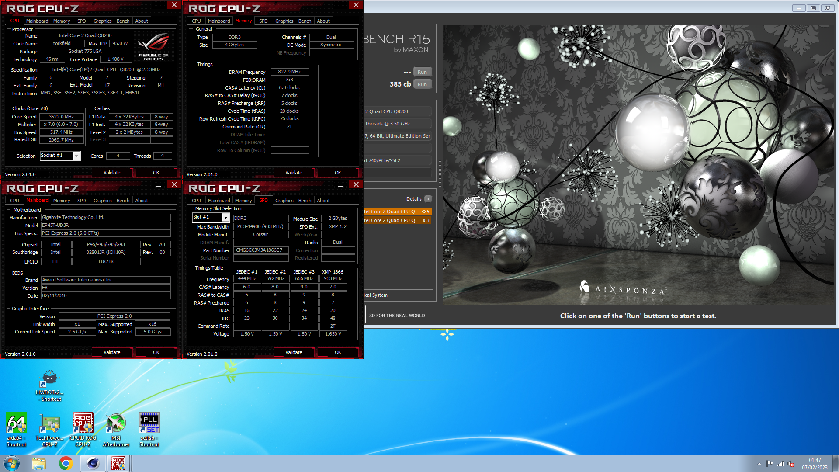The width and height of the screenshot is (839, 472).
Task: Select the Cinebench ranking row scoring 385
Action: point(397,212)
